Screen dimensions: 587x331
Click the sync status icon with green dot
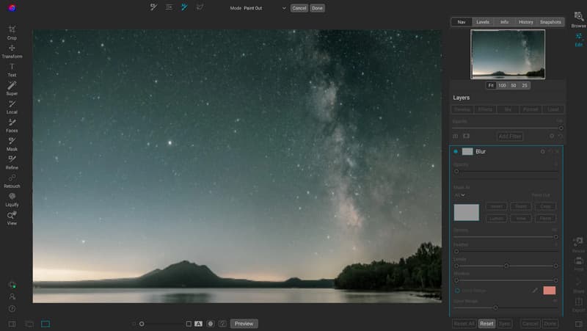(12, 285)
